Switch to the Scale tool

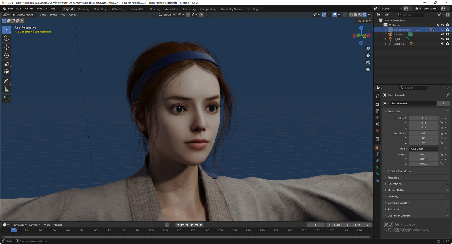tap(7, 64)
